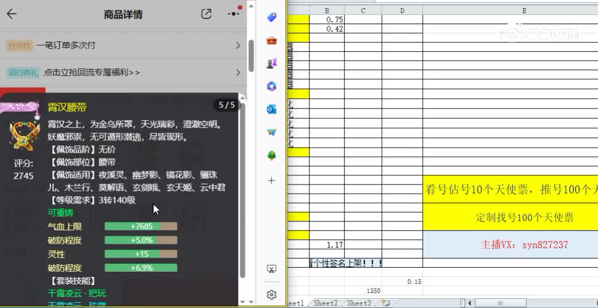Click the 5 / 5 image counter badge
598x308 pixels.
point(227,105)
